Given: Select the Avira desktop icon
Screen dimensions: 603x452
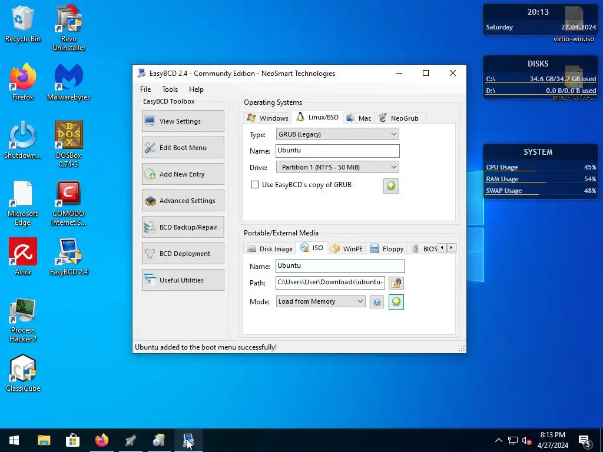Looking at the screenshot, I should [23, 257].
